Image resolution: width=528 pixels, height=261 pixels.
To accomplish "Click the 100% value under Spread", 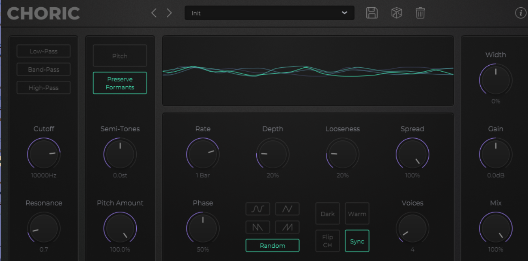I will [412, 176].
